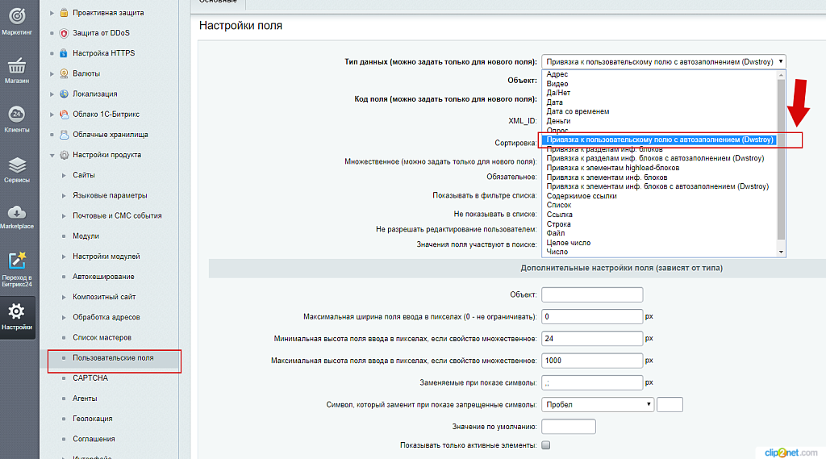Open the Тип данных dropdown
Screen dimensions: 826x459
pos(663,61)
